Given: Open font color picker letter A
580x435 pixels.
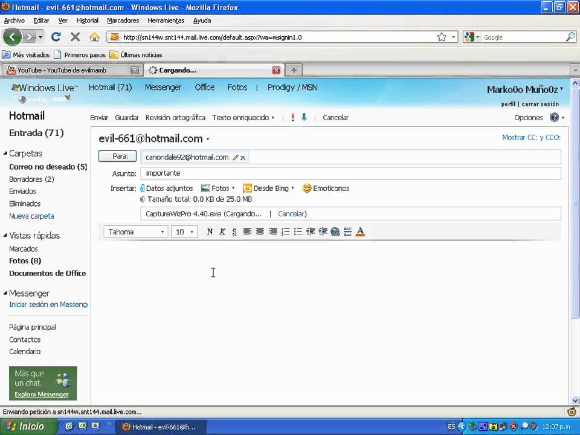Looking at the screenshot, I should tap(360, 231).
